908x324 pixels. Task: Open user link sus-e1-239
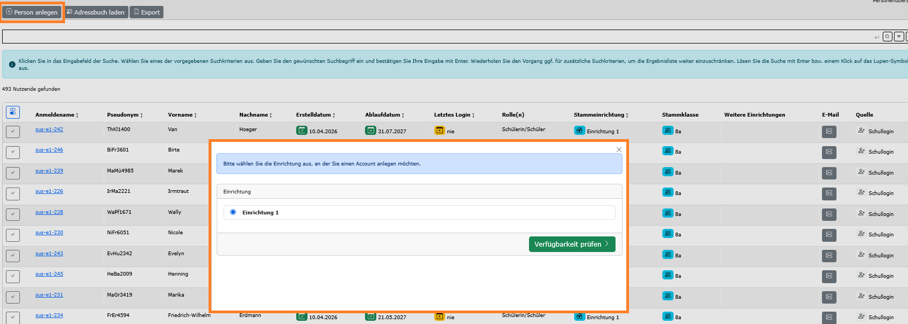pyautogui.click(x=49, y=171)
